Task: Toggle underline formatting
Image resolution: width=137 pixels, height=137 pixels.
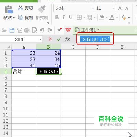Action: tap(71, 17)
